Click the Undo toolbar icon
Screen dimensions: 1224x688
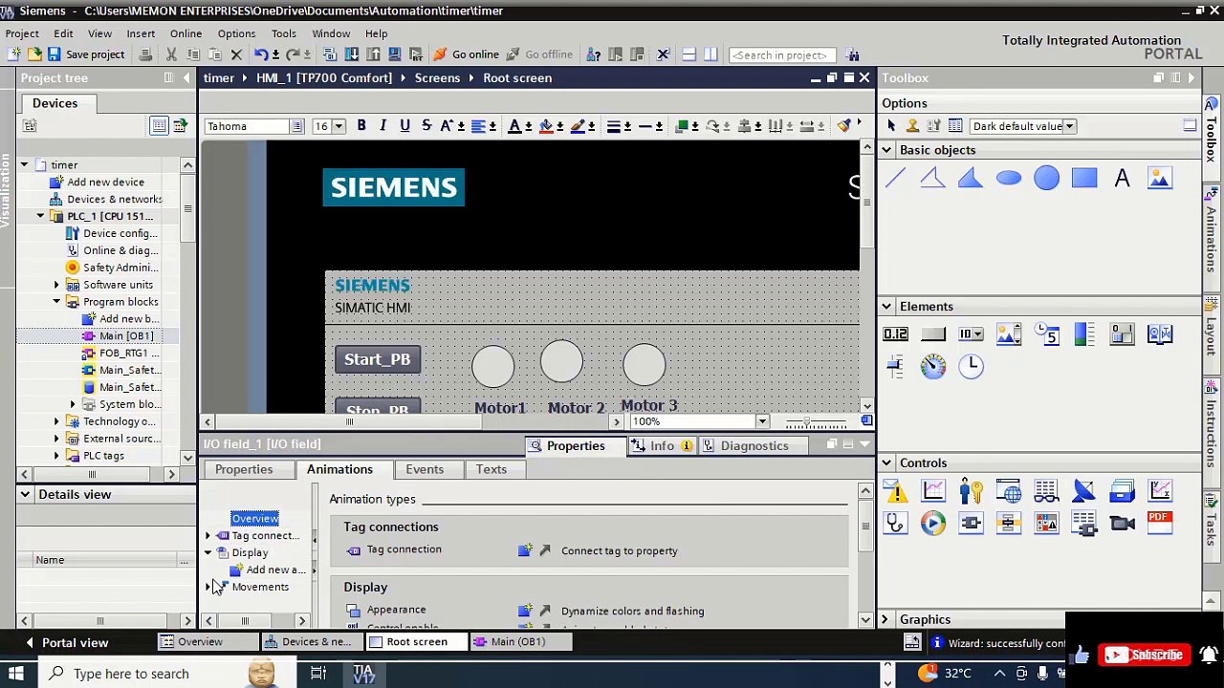point(260,54)
